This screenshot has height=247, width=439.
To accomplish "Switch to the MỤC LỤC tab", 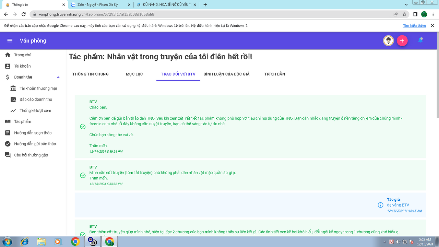I will click(134, 74).
